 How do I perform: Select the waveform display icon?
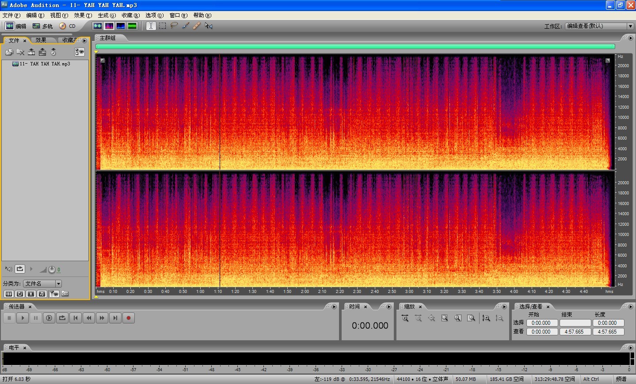[98, 26]
